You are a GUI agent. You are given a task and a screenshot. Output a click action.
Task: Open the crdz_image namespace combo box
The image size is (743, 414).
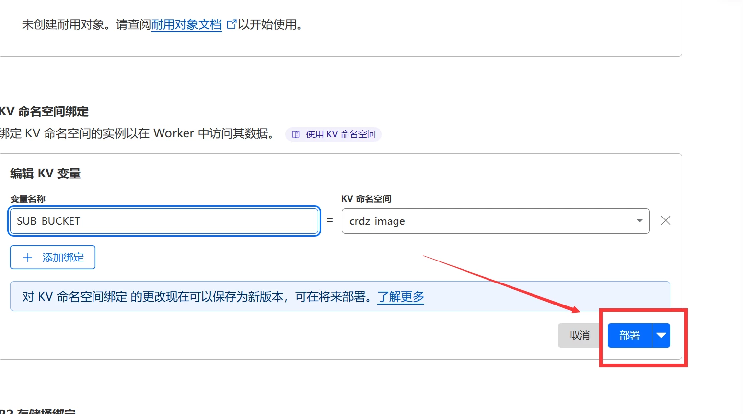pyautogui.click(x=489, y=221)
